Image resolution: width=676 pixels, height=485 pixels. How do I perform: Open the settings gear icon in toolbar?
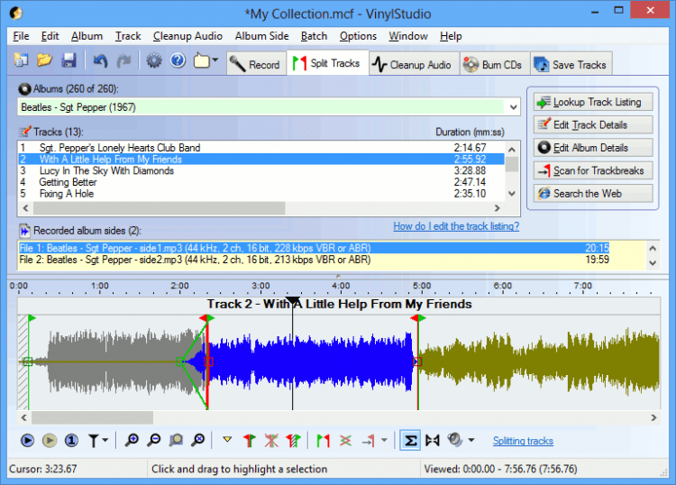153,61
